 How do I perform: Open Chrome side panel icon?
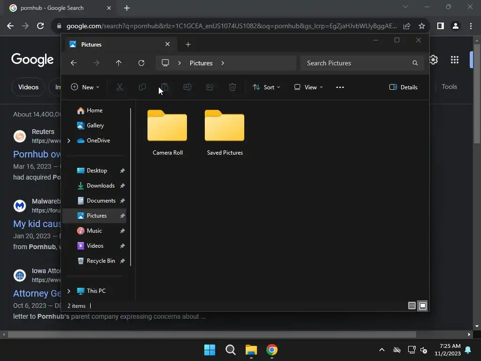point(441,26)
